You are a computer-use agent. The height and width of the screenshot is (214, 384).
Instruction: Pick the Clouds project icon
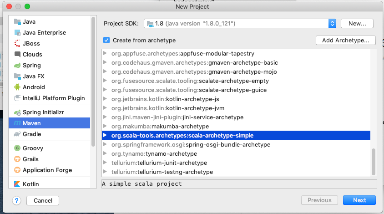click(17, 54)
